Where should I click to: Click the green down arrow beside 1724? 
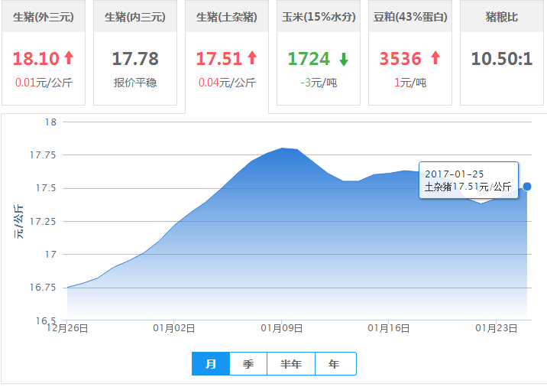[344, 59]
